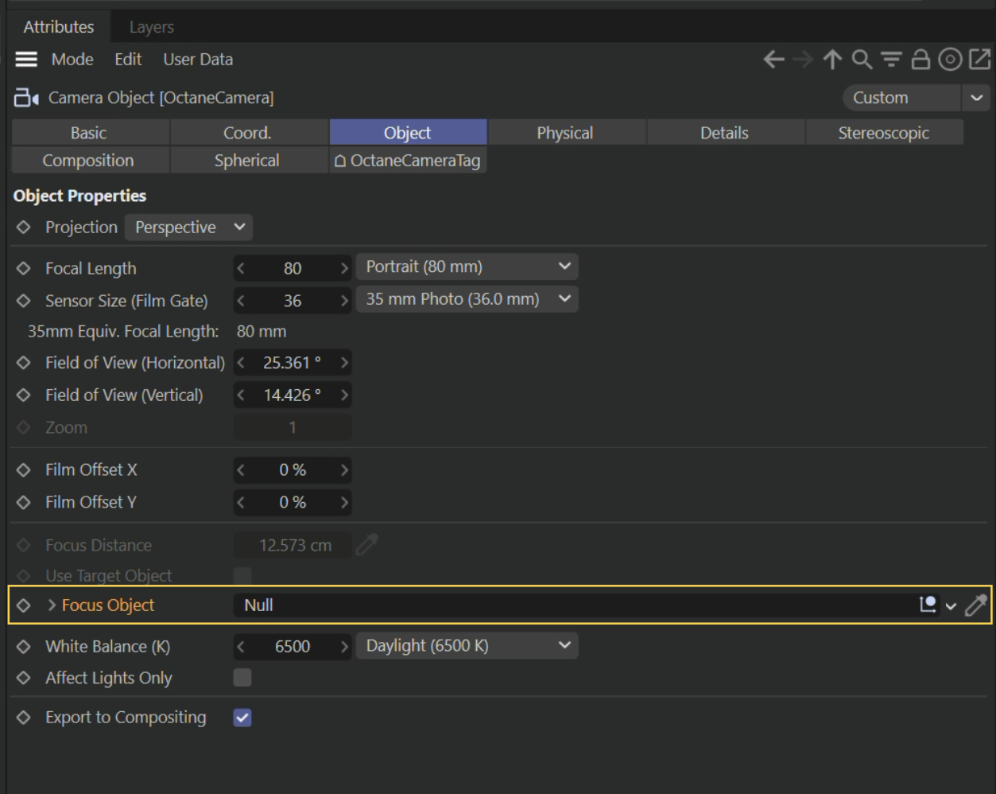Image resolution: width=996 pixels, height=794 pixels.
Task: Open the Projection Perspective dropdown
Action: pos(189,228)
